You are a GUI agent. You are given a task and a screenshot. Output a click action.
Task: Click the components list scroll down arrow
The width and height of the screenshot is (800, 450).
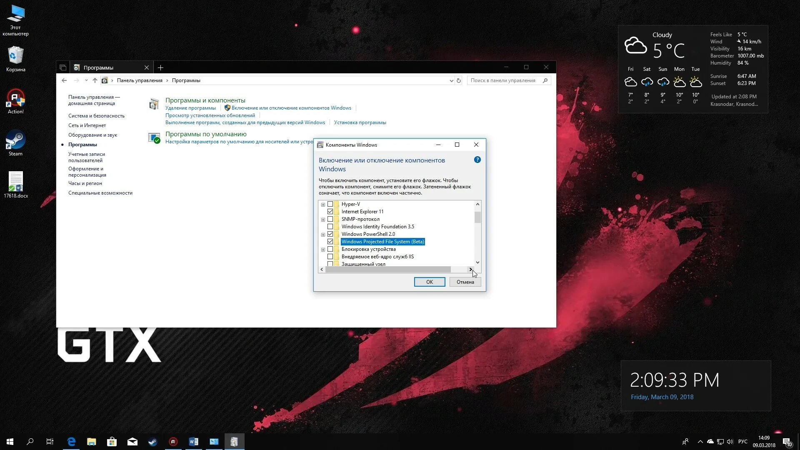coord(477,262)
